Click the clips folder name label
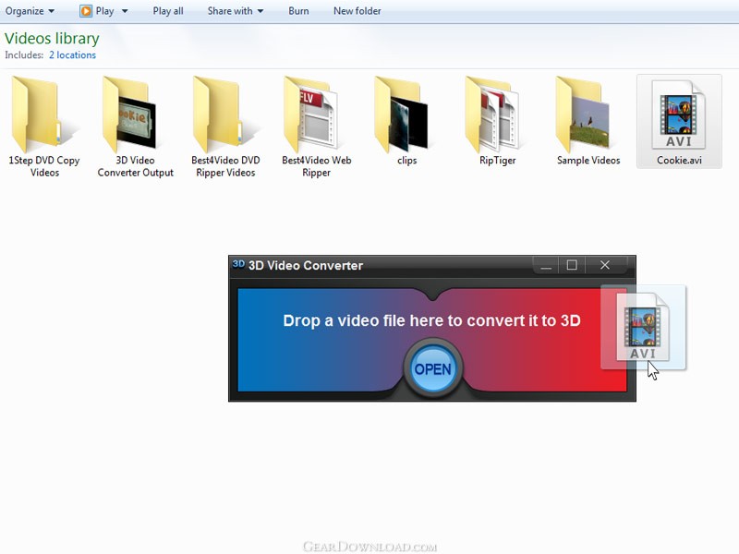The height and width of the screenshot is (554, 739). click(406, 160)
